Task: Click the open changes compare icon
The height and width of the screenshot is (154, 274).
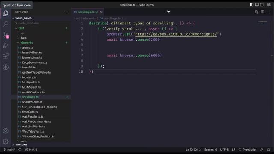Action: (256, 12)
